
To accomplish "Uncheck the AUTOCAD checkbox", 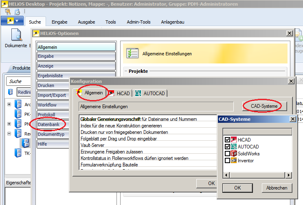I will coord(227,146).
